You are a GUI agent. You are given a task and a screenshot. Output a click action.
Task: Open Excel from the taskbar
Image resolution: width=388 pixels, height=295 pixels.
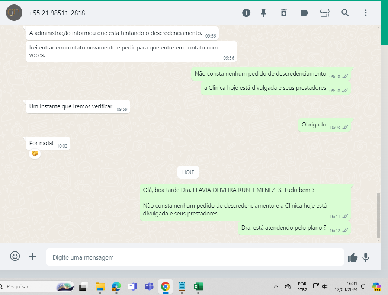point(198,286)
